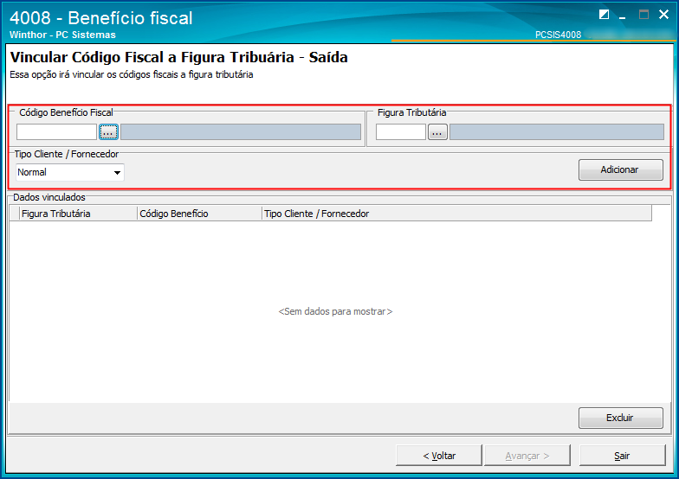
Task: Click the Excluir button
Action: [620, 418]
